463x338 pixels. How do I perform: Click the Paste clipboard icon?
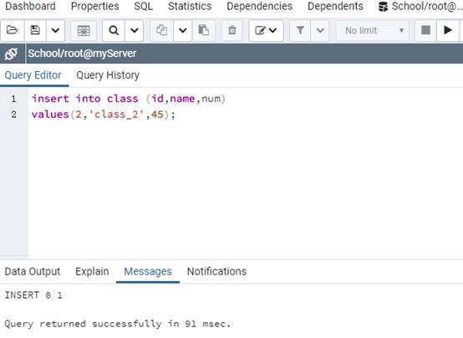[204, 30]
